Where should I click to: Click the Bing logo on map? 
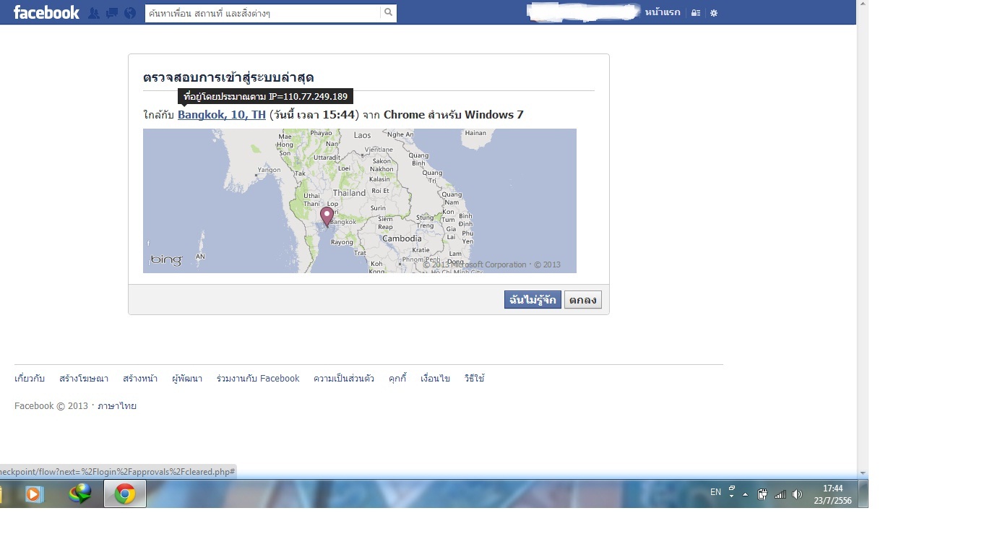pyautogui.click(x=166, y=260)
